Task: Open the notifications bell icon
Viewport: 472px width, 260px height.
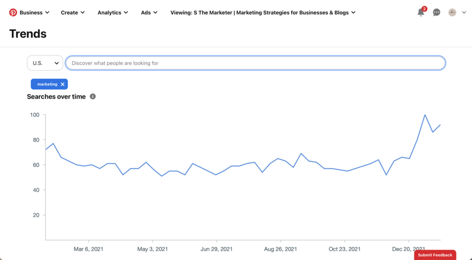Action: [x=421, y=12]
